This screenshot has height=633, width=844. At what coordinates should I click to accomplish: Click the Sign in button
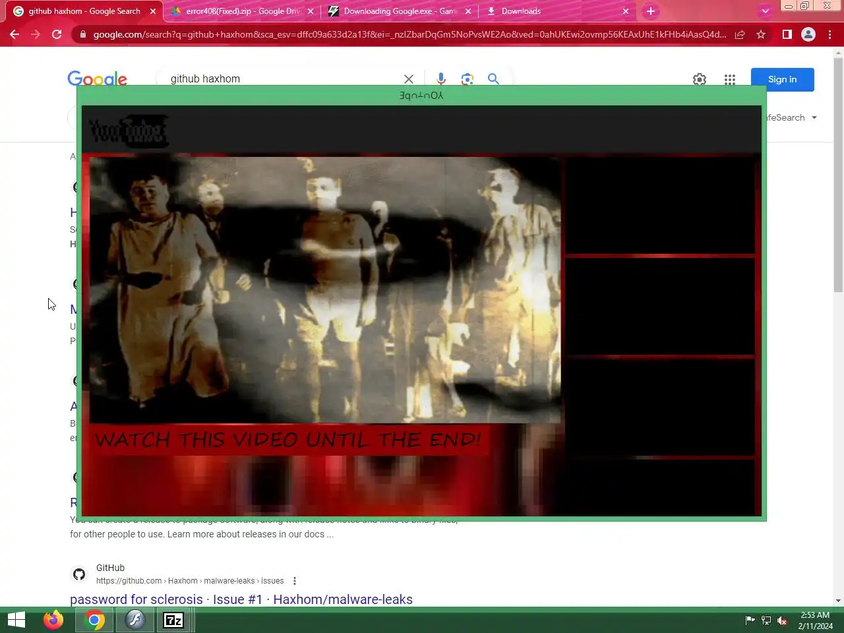point(783,80)
